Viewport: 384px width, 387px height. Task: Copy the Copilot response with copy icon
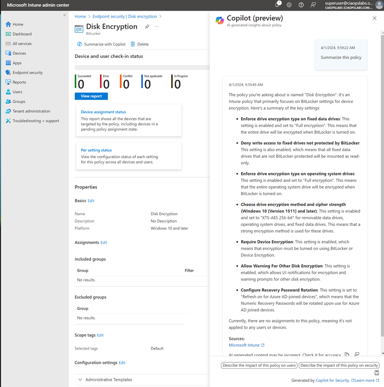(347, 355)
